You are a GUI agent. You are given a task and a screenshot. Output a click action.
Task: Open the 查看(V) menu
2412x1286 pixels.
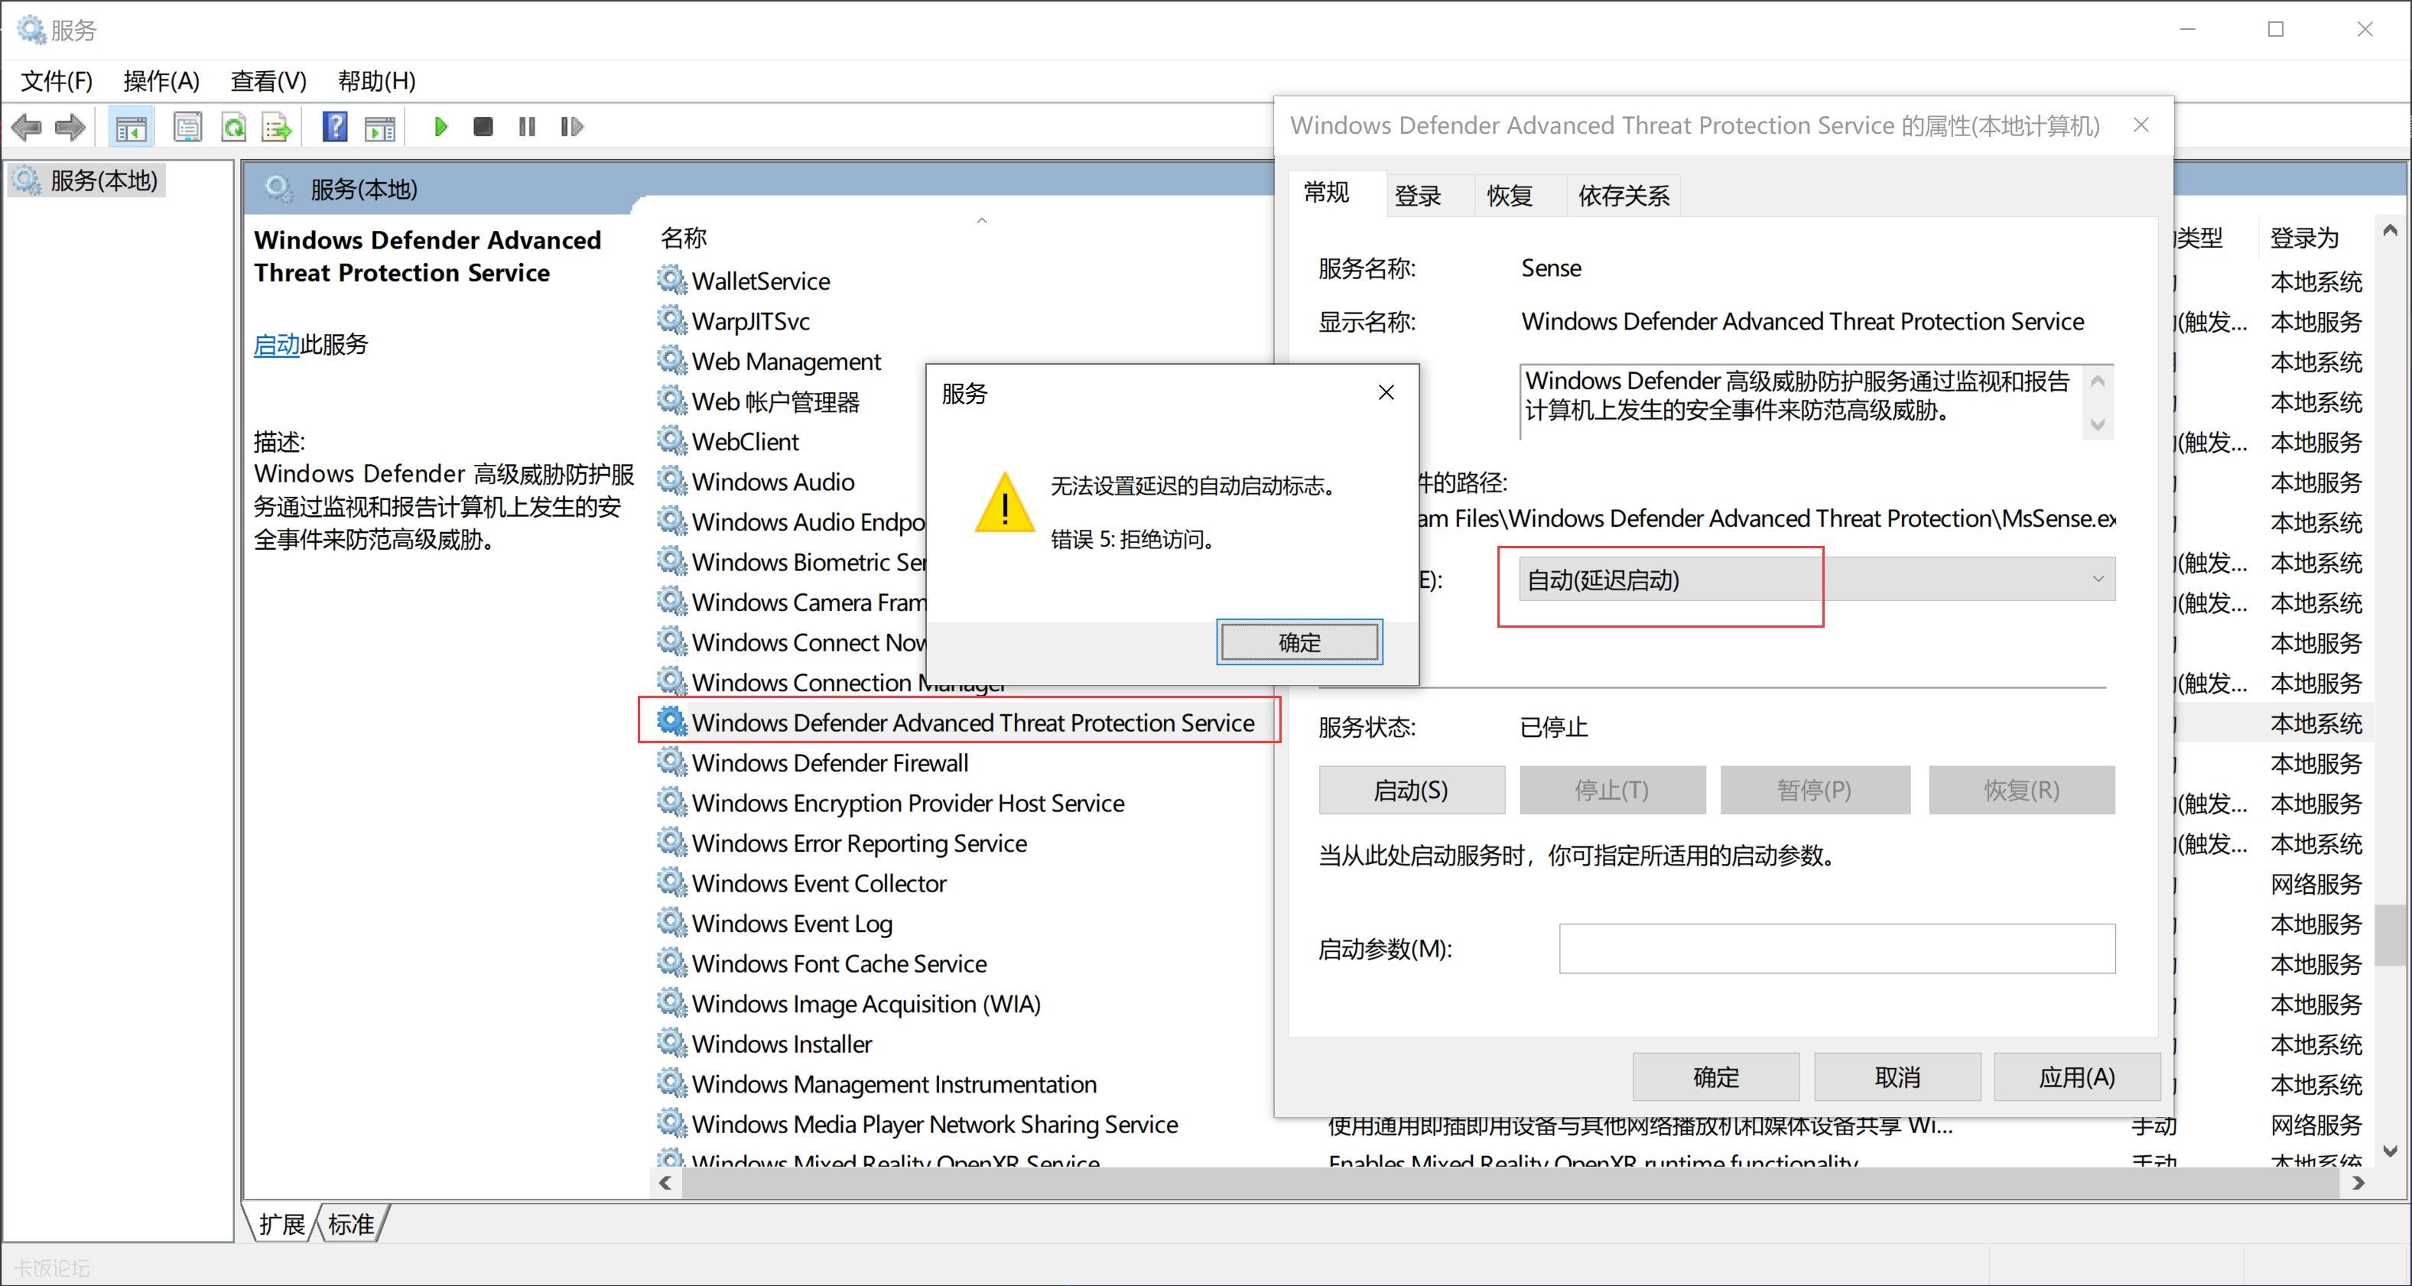[x=268, y=80]
